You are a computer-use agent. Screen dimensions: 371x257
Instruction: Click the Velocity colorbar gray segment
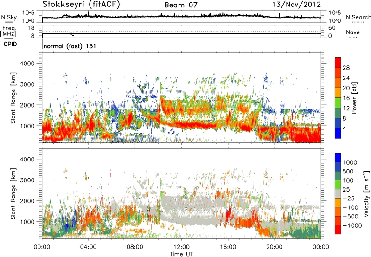(x=338, y=193)
